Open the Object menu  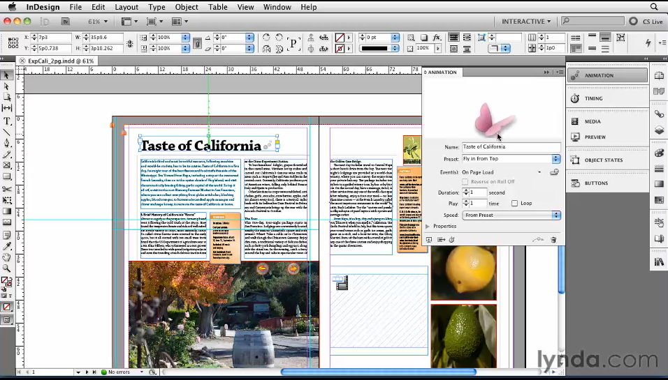pyautogui.click(x=187, y=7)
